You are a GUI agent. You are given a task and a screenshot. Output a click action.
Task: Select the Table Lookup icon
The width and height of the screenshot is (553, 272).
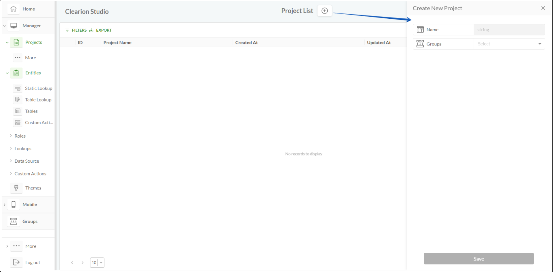click(18, 100)
